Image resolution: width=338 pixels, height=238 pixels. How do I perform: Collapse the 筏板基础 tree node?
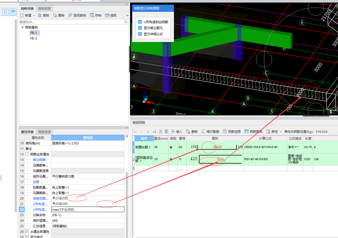[23, 27]
